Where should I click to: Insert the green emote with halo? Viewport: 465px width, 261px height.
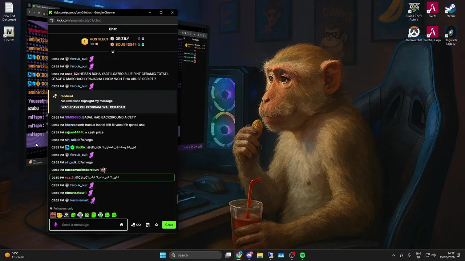click(94, 215)
